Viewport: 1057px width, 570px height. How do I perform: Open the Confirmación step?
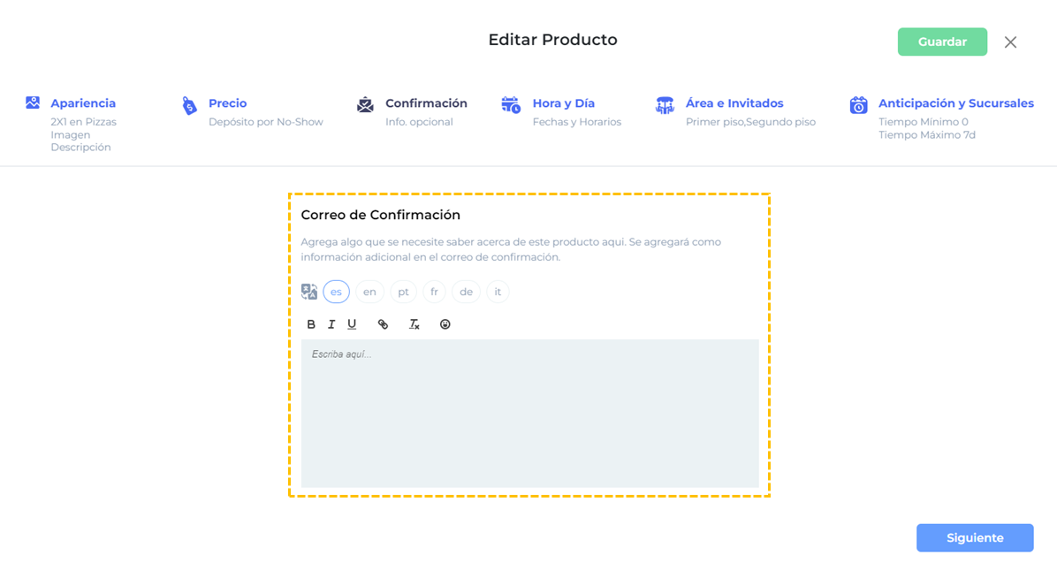tap(426, 103)
